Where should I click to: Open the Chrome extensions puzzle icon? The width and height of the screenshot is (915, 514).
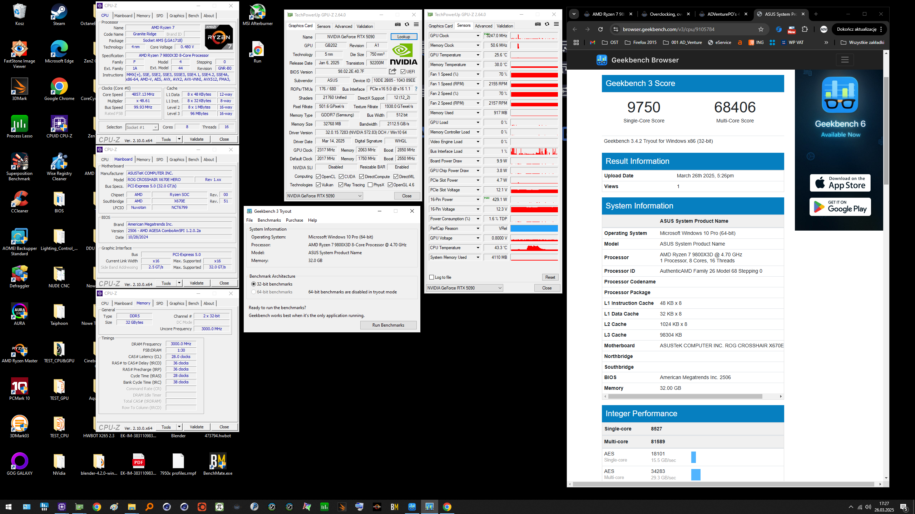click(805, 29)
